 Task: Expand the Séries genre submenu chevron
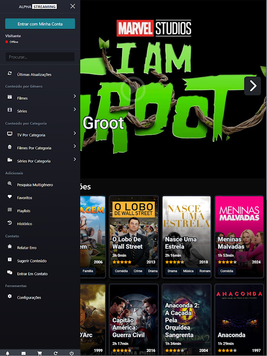tap(75, 109)
